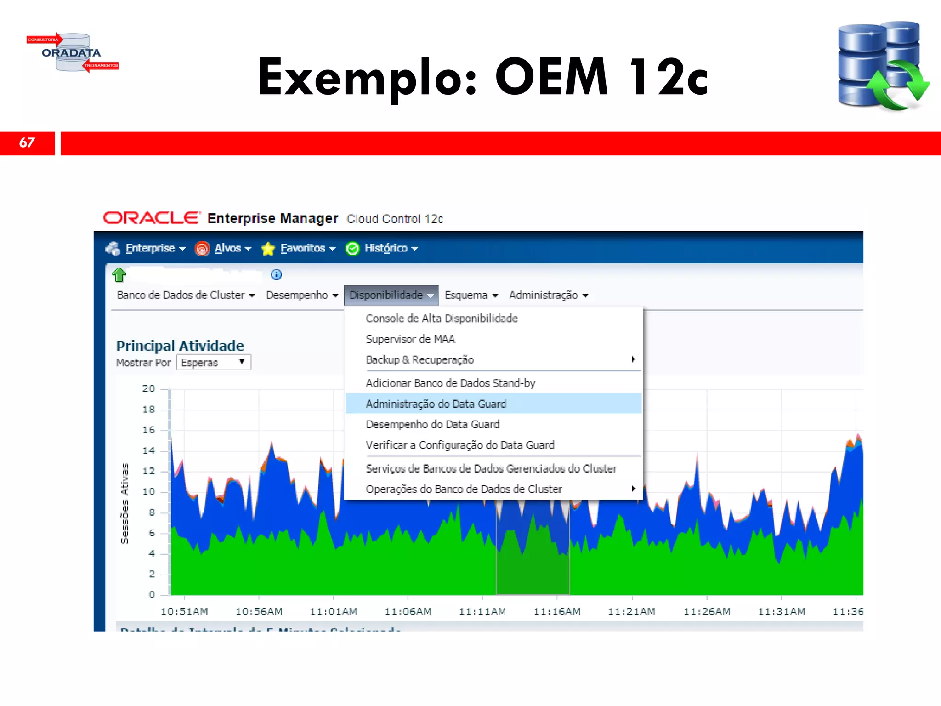This screenshot has height=706, width=941.
Task: Click the 11:16AM time axis label
Action: click(x=557, y=611)
